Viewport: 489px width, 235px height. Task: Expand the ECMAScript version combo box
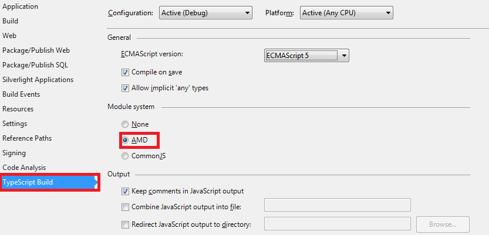pyautogui.click(x=306, y=56)
